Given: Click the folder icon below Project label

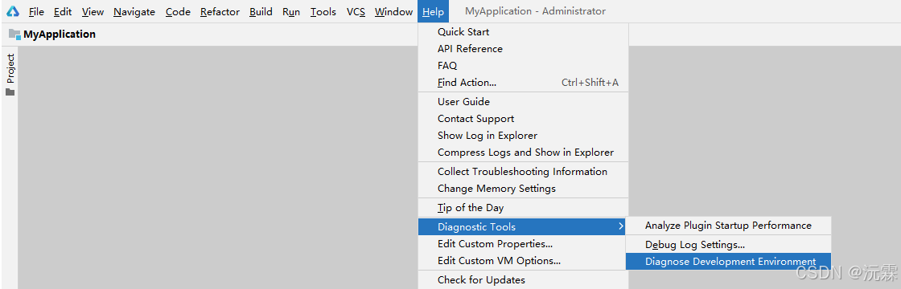Looking at the screenshot, I should click(x=10, y=92).
